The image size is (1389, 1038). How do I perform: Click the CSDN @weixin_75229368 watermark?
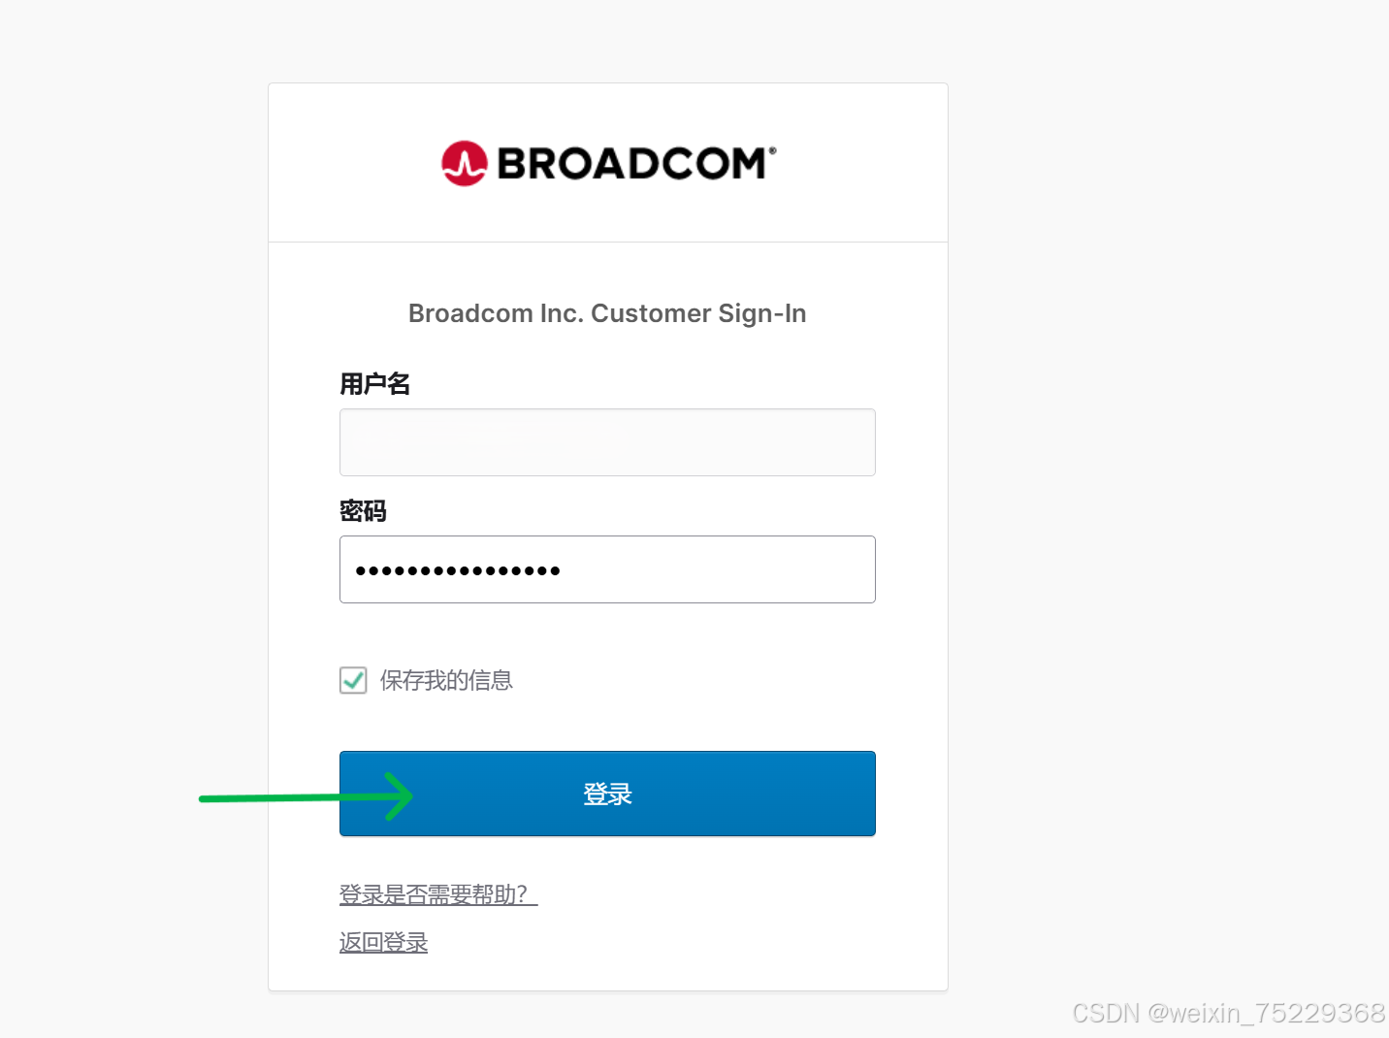point(1228,1013)
